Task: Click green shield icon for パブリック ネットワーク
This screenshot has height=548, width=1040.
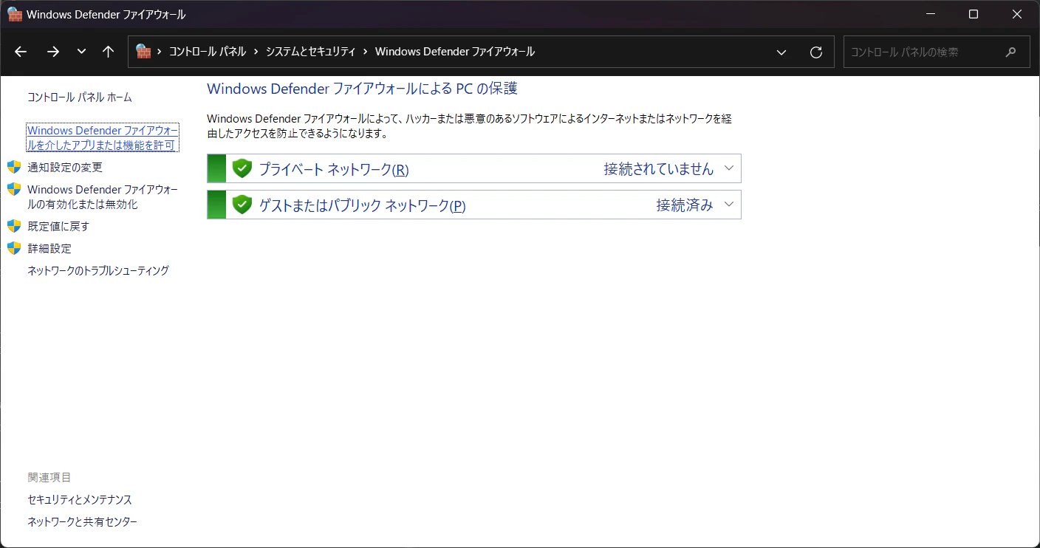Action: pyautogui.click(x=242, y=205)
